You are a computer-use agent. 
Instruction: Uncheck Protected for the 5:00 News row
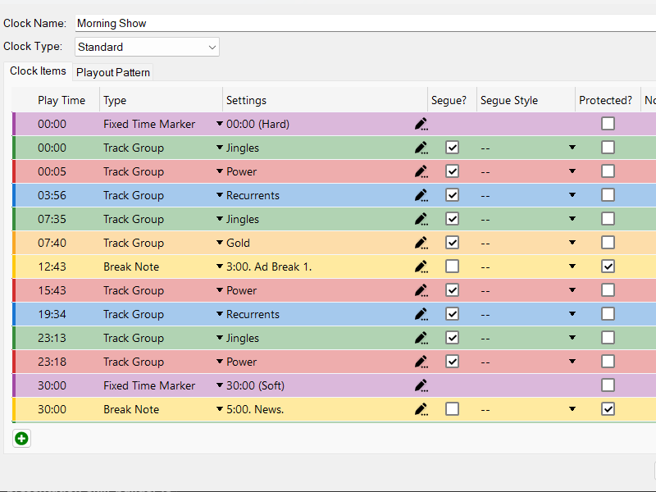(608, 408)
